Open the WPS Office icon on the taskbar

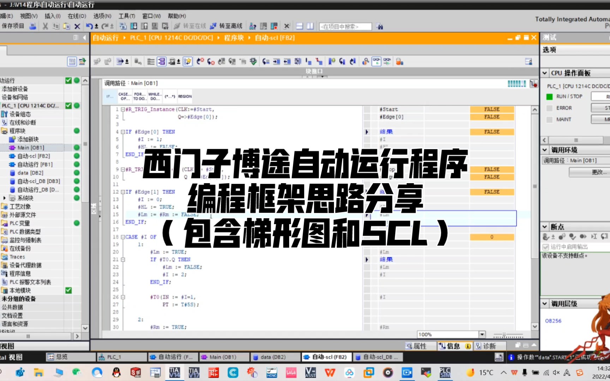(330, 373)
